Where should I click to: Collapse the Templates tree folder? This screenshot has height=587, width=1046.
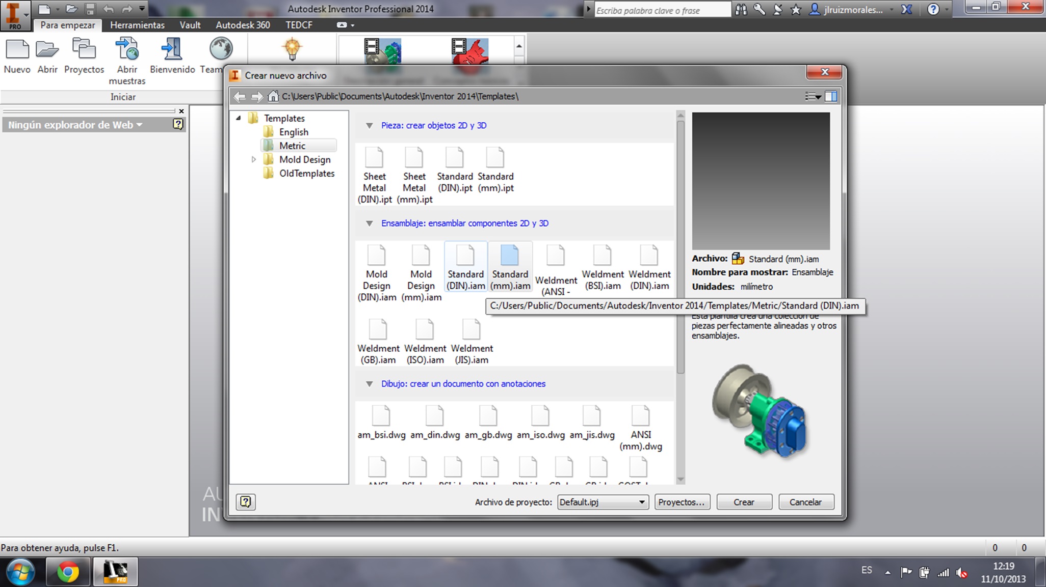click(x=238, y=118)
